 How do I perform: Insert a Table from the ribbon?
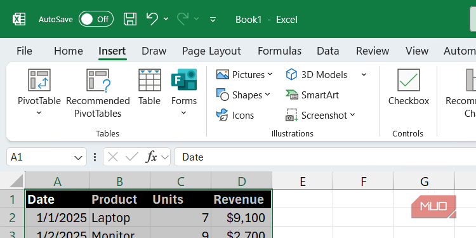coord(149,87)
